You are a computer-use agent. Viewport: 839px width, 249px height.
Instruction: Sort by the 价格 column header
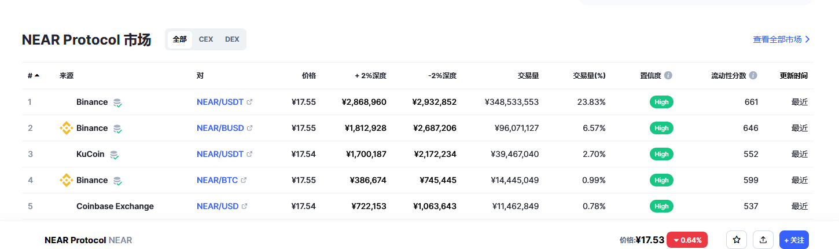pos(309,76)
